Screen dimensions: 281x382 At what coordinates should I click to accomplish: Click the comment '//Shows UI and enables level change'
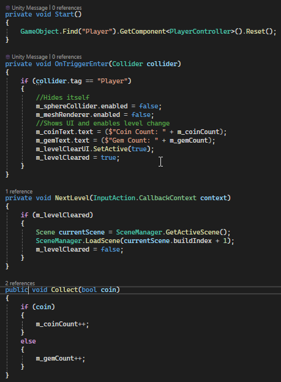pos(103,123)
